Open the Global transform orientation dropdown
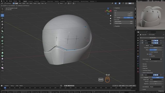 [61, 3]
